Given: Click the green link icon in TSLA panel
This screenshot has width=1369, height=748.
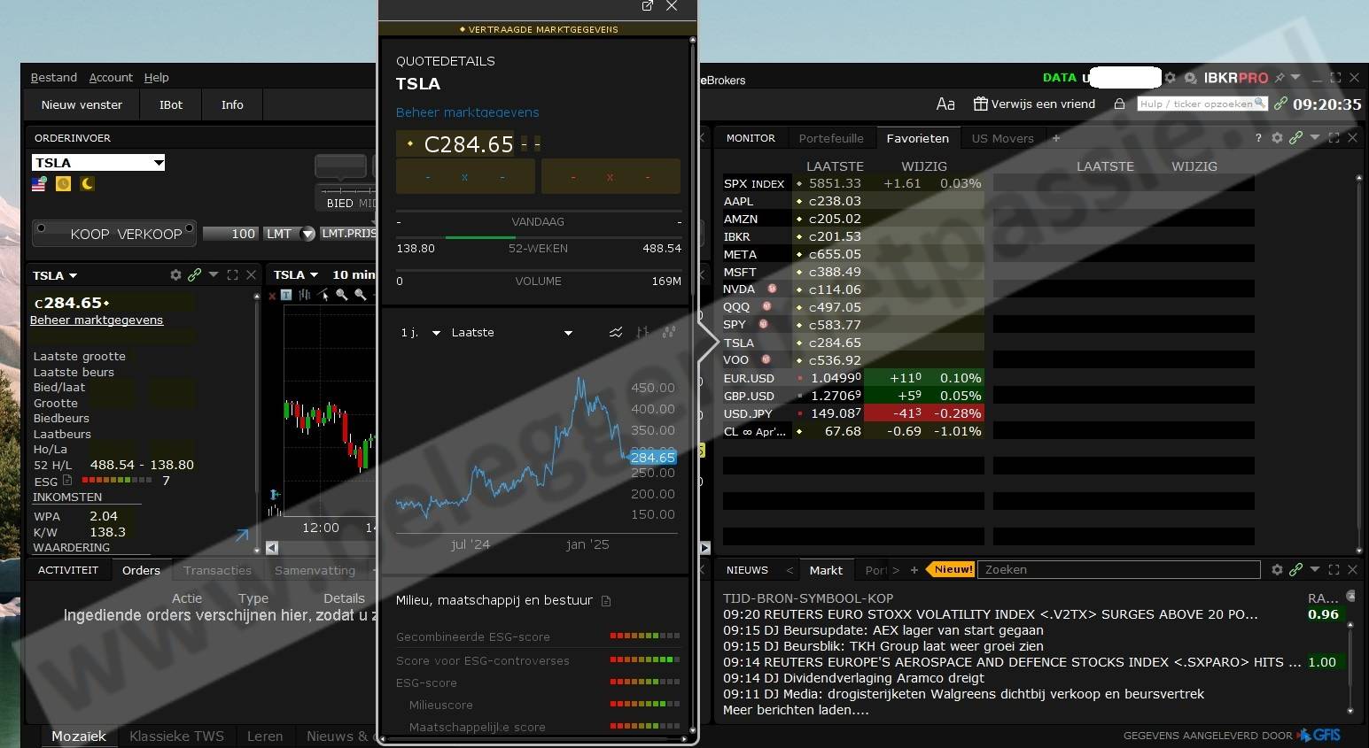Looking at the screenshot, I should [194, 275].
